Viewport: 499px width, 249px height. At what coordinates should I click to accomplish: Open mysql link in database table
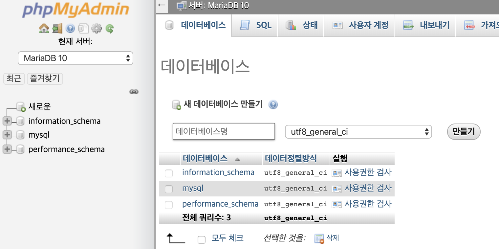coord(193,188)
